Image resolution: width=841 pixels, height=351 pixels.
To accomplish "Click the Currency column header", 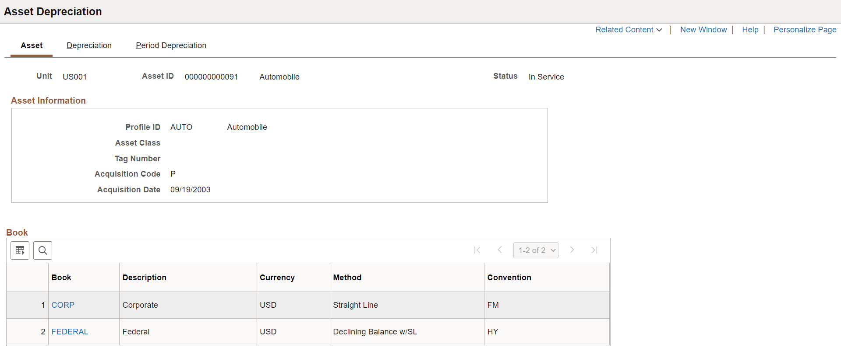I will pyautogui.click(x=277, y=278).
